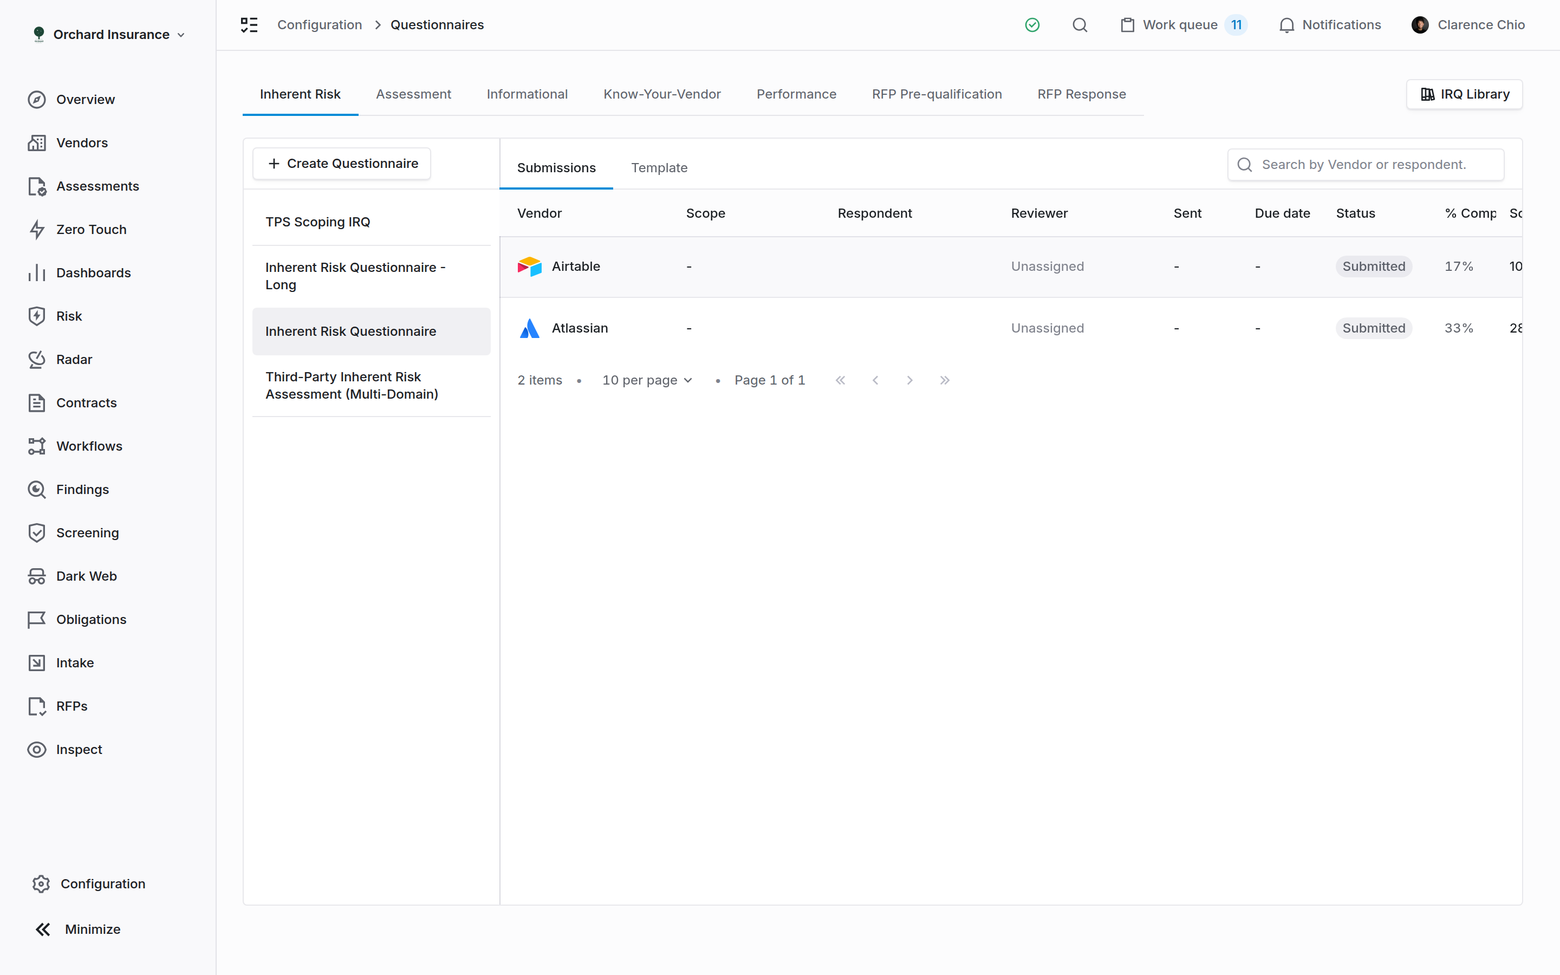The width and height of the screenshot is (1560, 975).
Task: Switch to the Know-Your-Vendor tab
Action: click(x=662, y=94)
